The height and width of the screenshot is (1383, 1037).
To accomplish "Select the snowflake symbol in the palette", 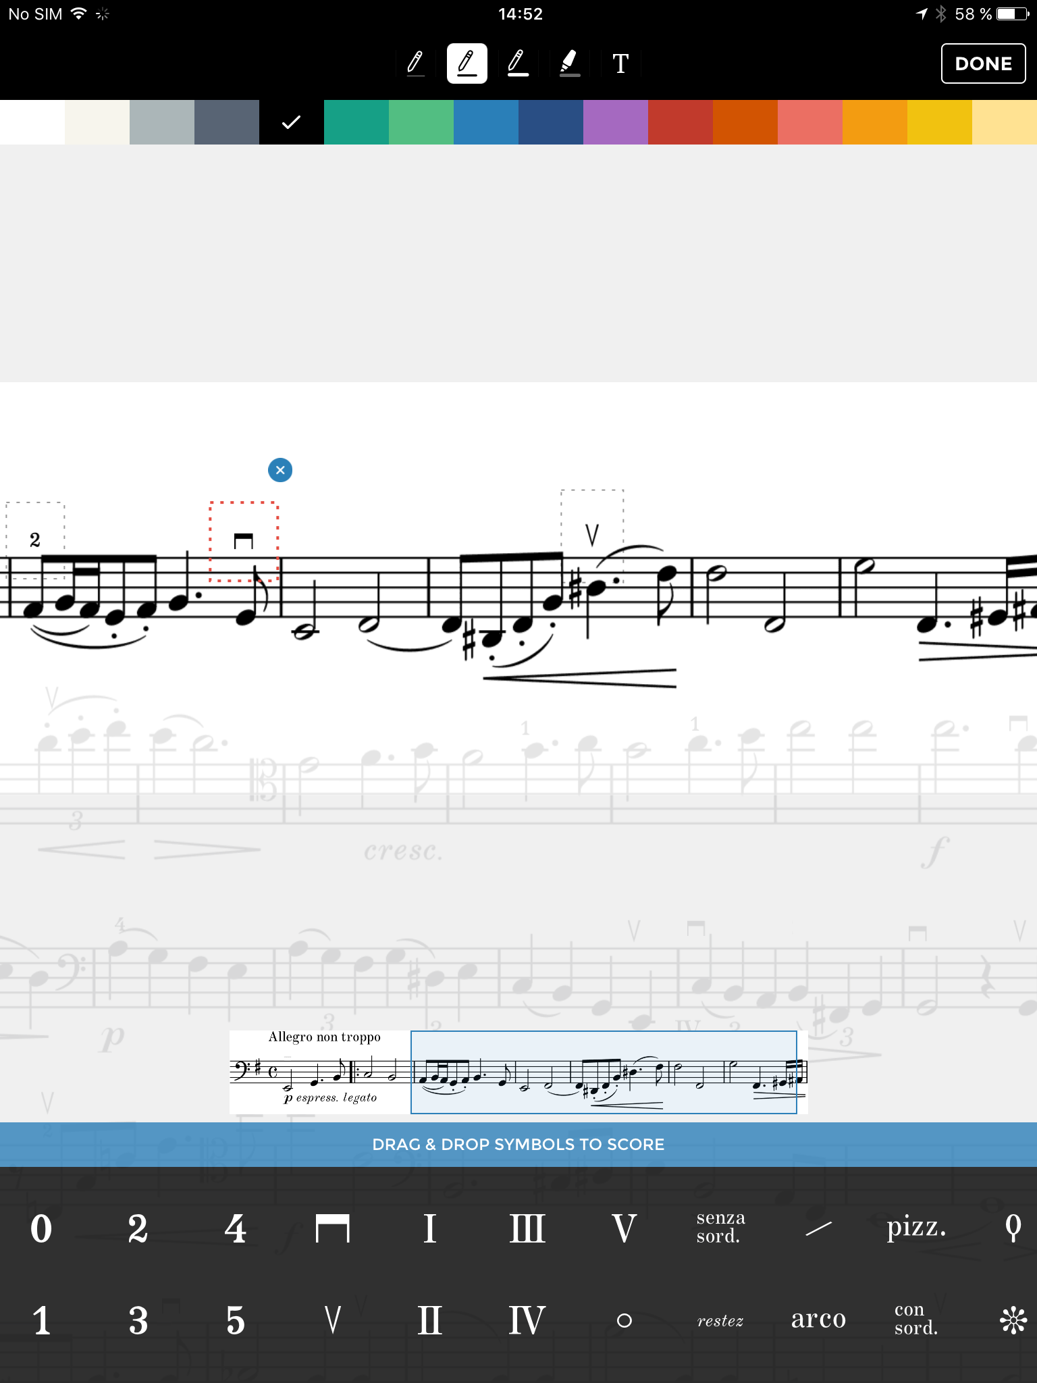I will coord(1013,1320).
